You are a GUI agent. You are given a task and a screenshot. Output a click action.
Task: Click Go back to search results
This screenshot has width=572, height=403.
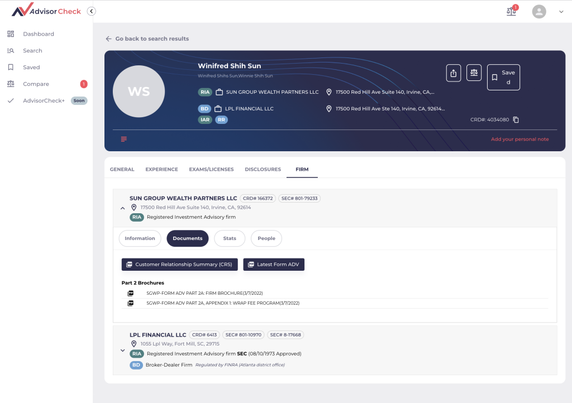148,39
